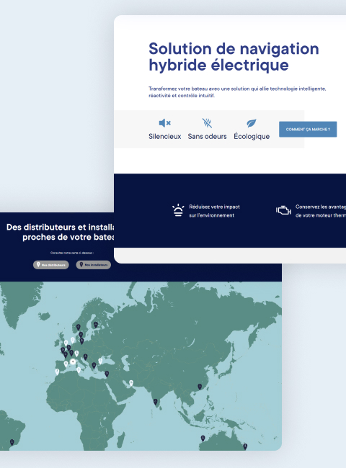The width and height of the screenshot is (346, 468).
Task: Click the Consultez notre carte ci-dessous text
Action: tap(72, 253)
